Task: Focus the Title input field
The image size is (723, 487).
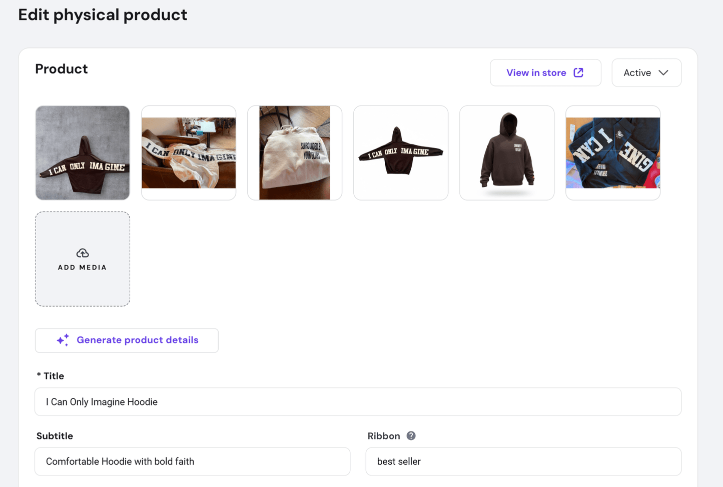Action: tap(358, 401)
